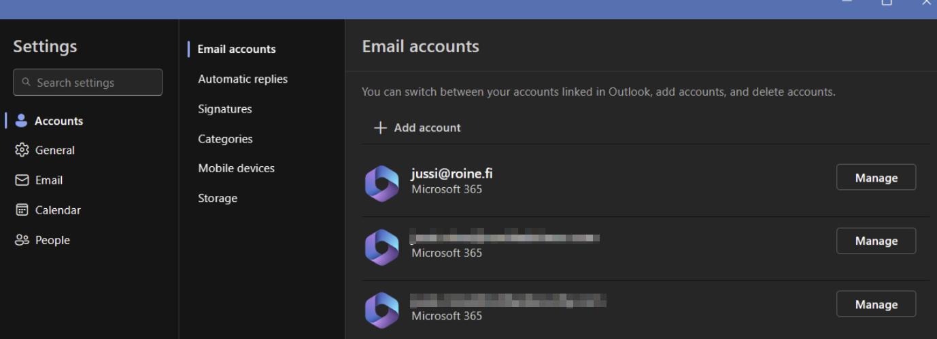Image resolution: width=937 pixels, height=339 pixels.
Task: Click the Email accounts page heading
Action: click(x=420, y=46)
